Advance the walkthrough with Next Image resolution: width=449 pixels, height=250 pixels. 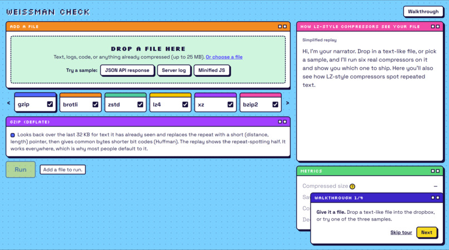tap(427, 232)
